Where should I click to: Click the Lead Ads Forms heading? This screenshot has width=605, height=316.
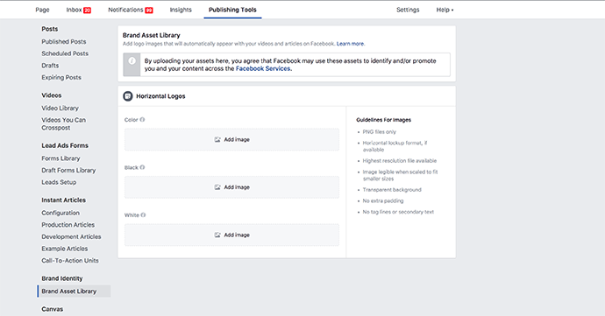(x=65, y=145)
